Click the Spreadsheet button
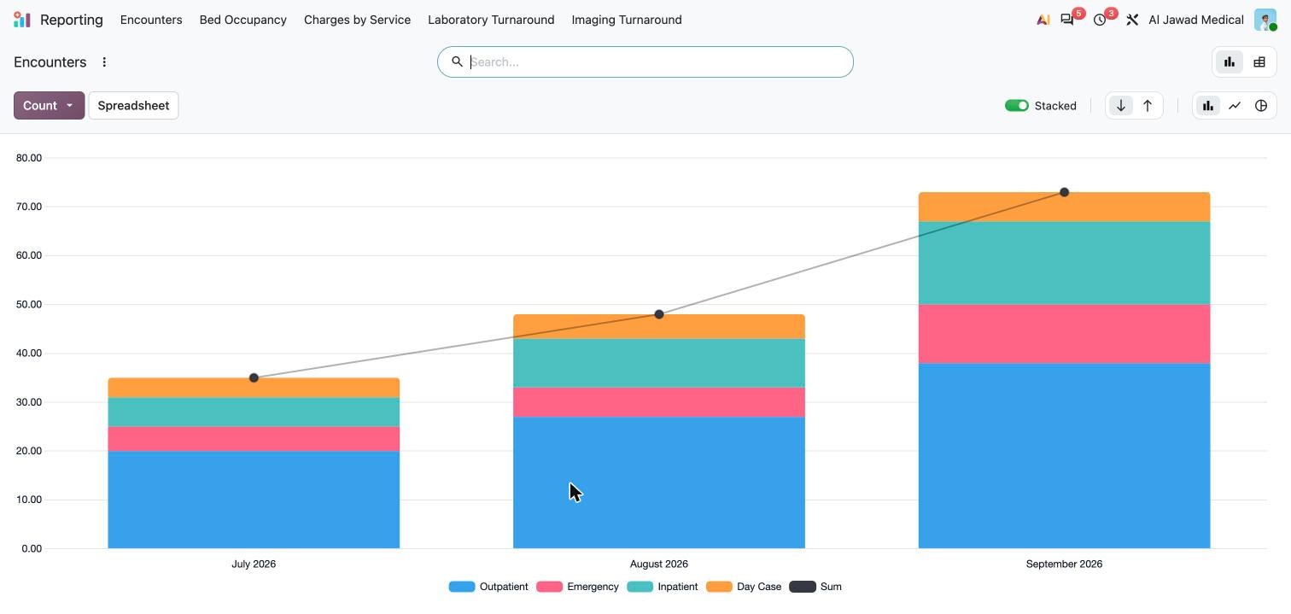 point(133,106)
